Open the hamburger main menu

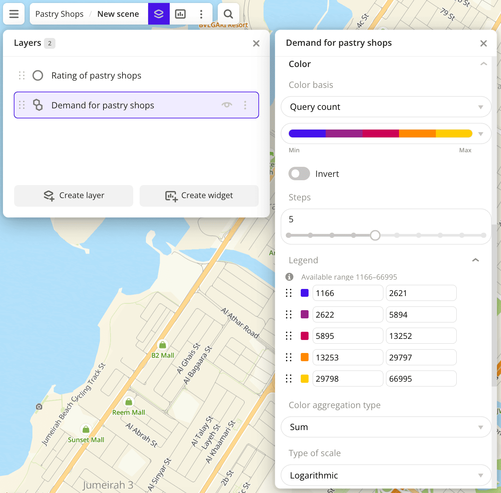(14, 14)
